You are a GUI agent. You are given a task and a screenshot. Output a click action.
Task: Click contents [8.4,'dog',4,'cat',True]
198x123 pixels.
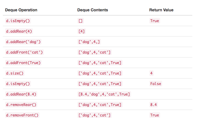(x=104, y=94)
